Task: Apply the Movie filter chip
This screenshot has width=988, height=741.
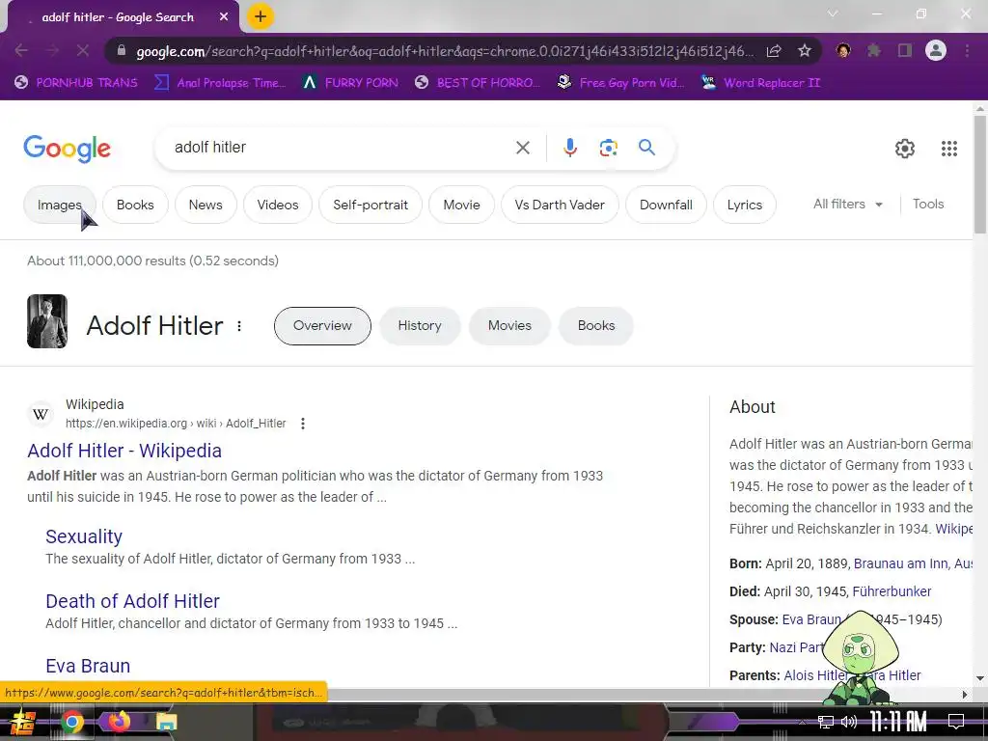Action: click(461, 205)
